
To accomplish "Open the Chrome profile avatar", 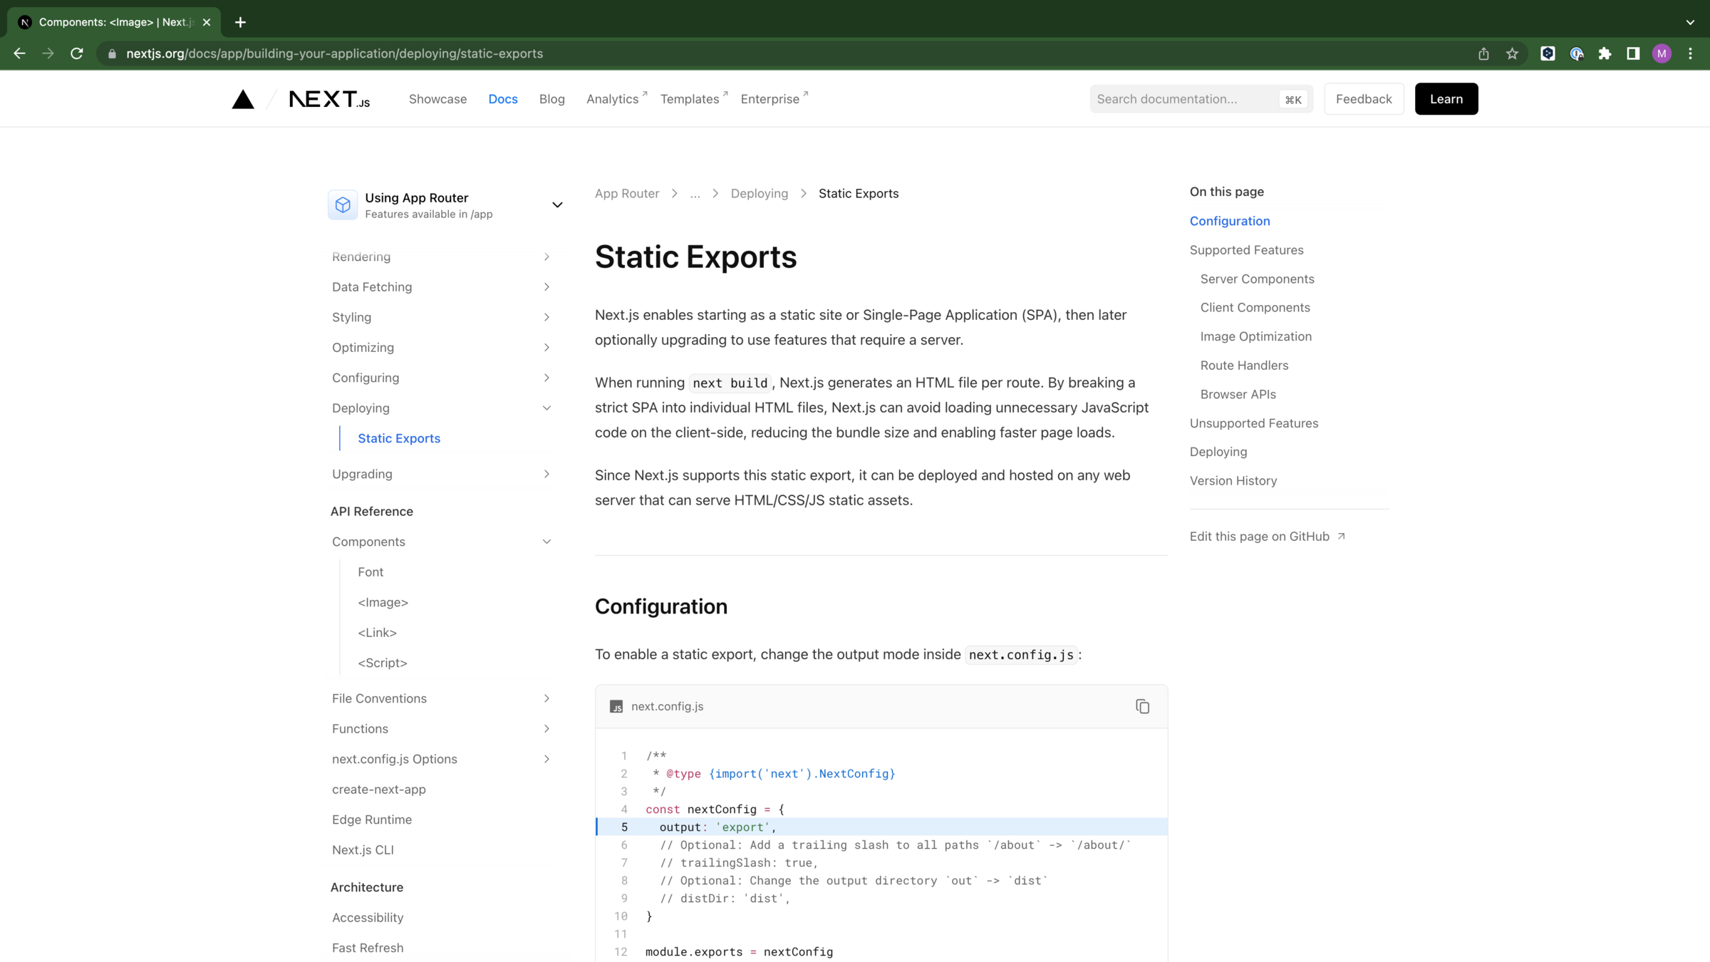I will (x=1662, y=53).
